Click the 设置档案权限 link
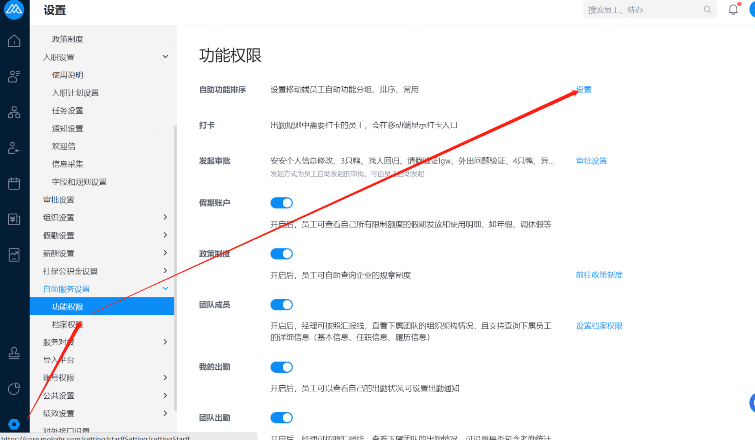The height and width of the screenshot is (440, 755). tap(599, 326)
